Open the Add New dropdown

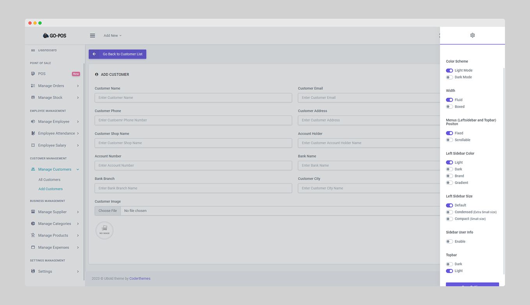click(x=112, y=35)
